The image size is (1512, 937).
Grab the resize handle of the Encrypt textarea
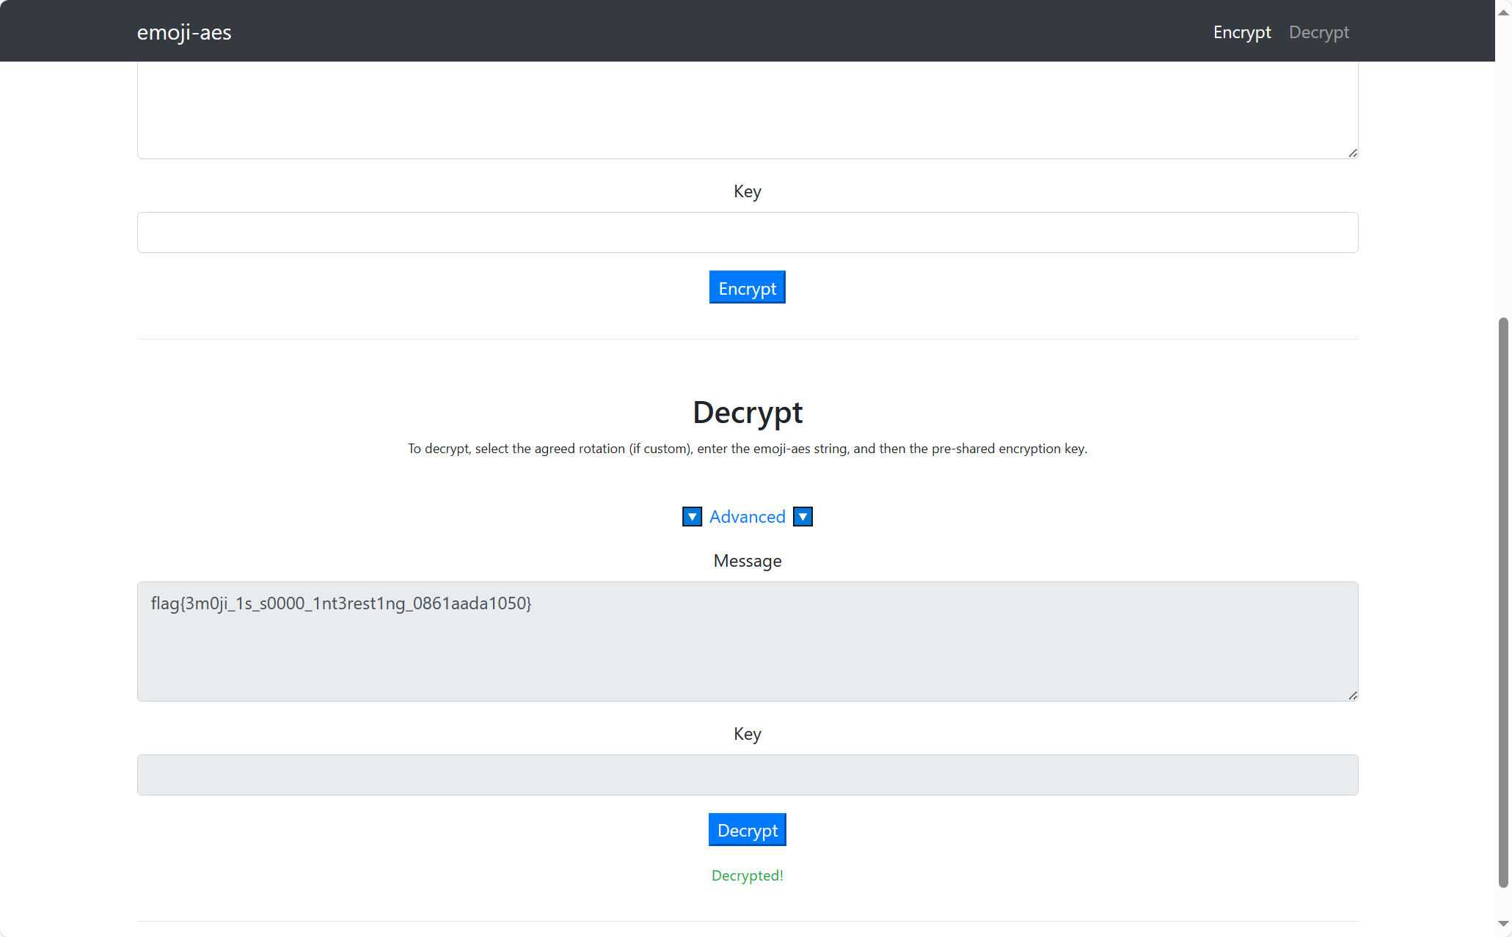[x=1352, y=153]
